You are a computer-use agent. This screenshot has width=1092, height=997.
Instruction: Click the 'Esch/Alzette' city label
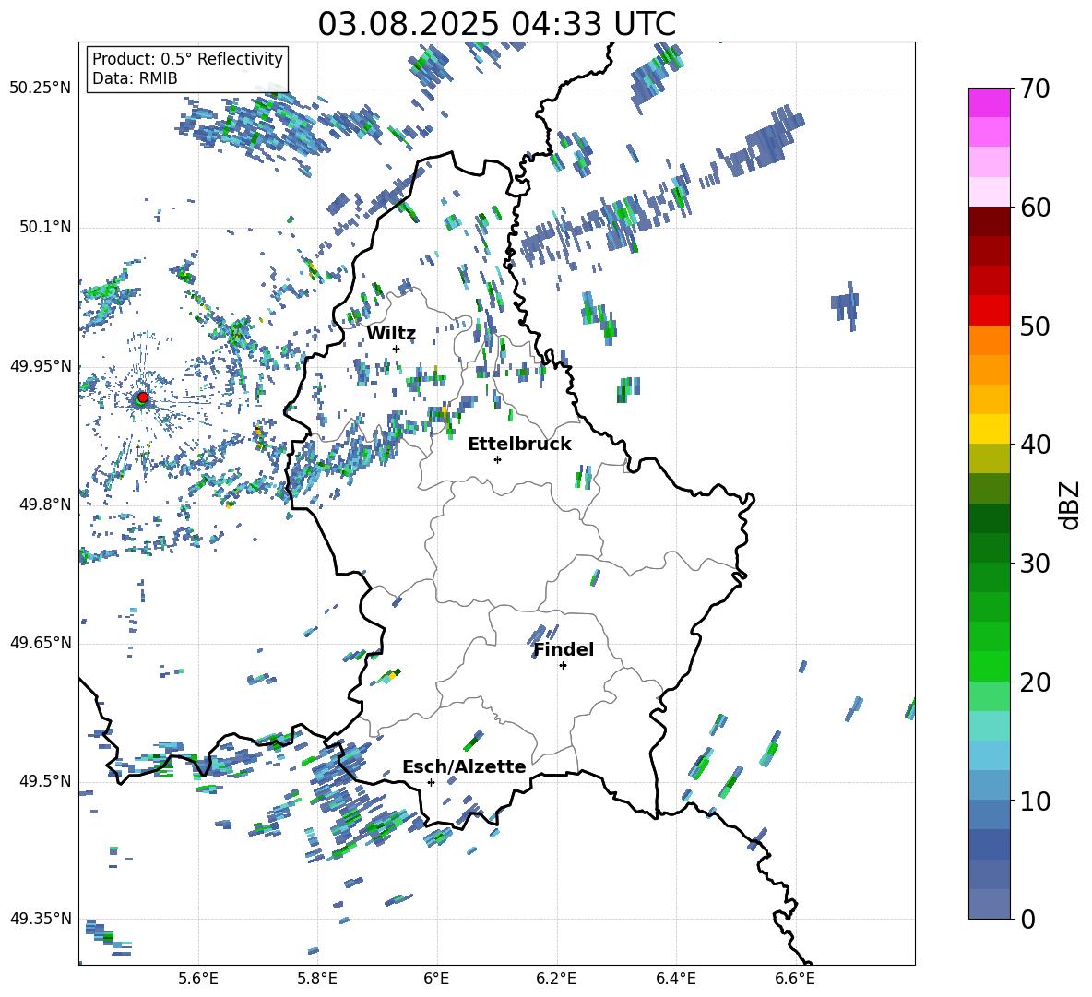click(464, 766)
